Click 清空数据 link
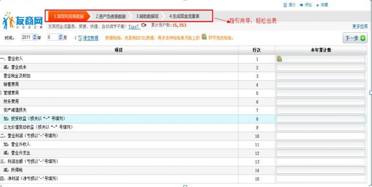The width and height of the screenshot is (372, 187). (x=91, y=38)
